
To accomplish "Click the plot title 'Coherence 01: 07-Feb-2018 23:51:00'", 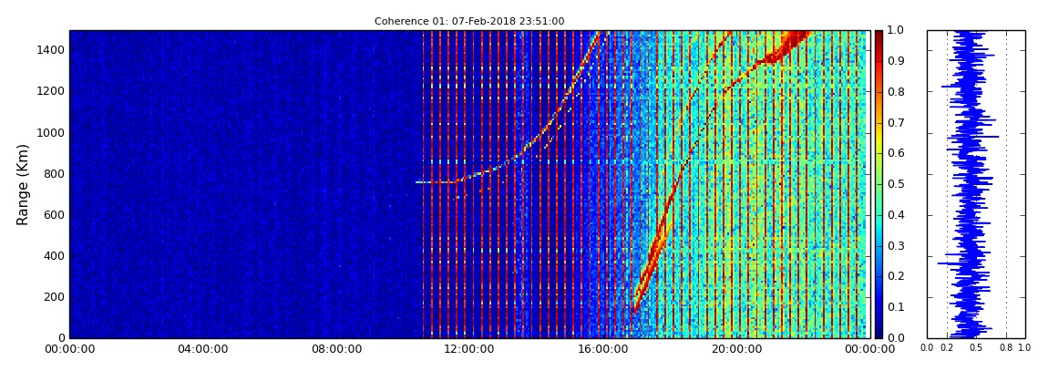I will coord(469,21).
